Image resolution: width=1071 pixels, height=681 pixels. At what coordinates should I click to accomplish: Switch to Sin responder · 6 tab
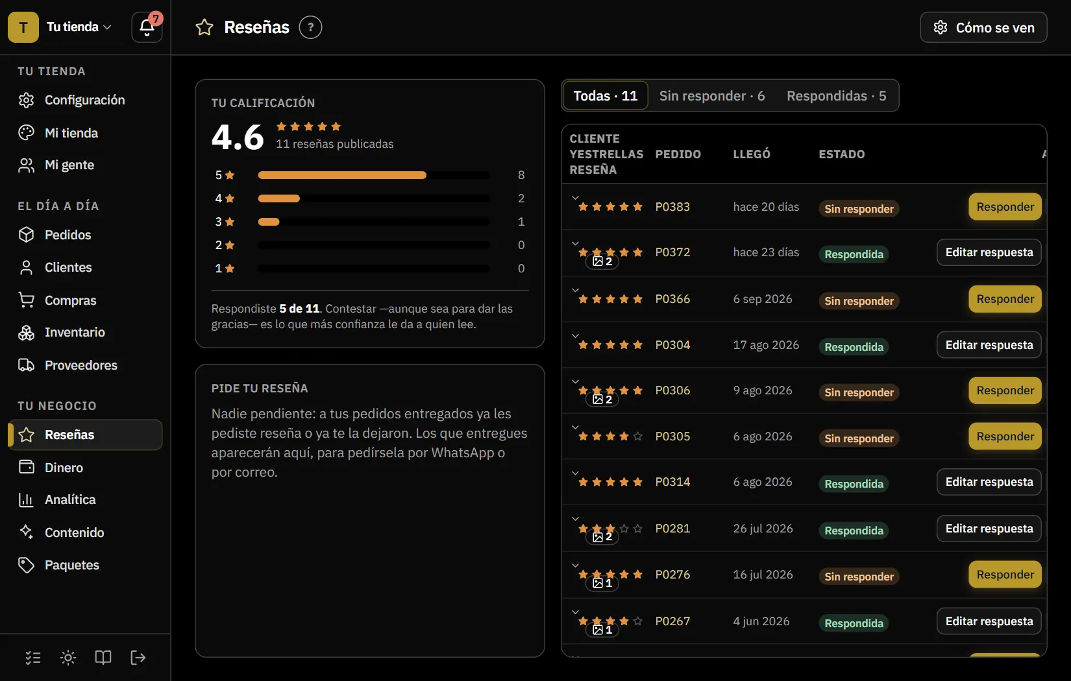pyautogui.click(x=712, y=96)
